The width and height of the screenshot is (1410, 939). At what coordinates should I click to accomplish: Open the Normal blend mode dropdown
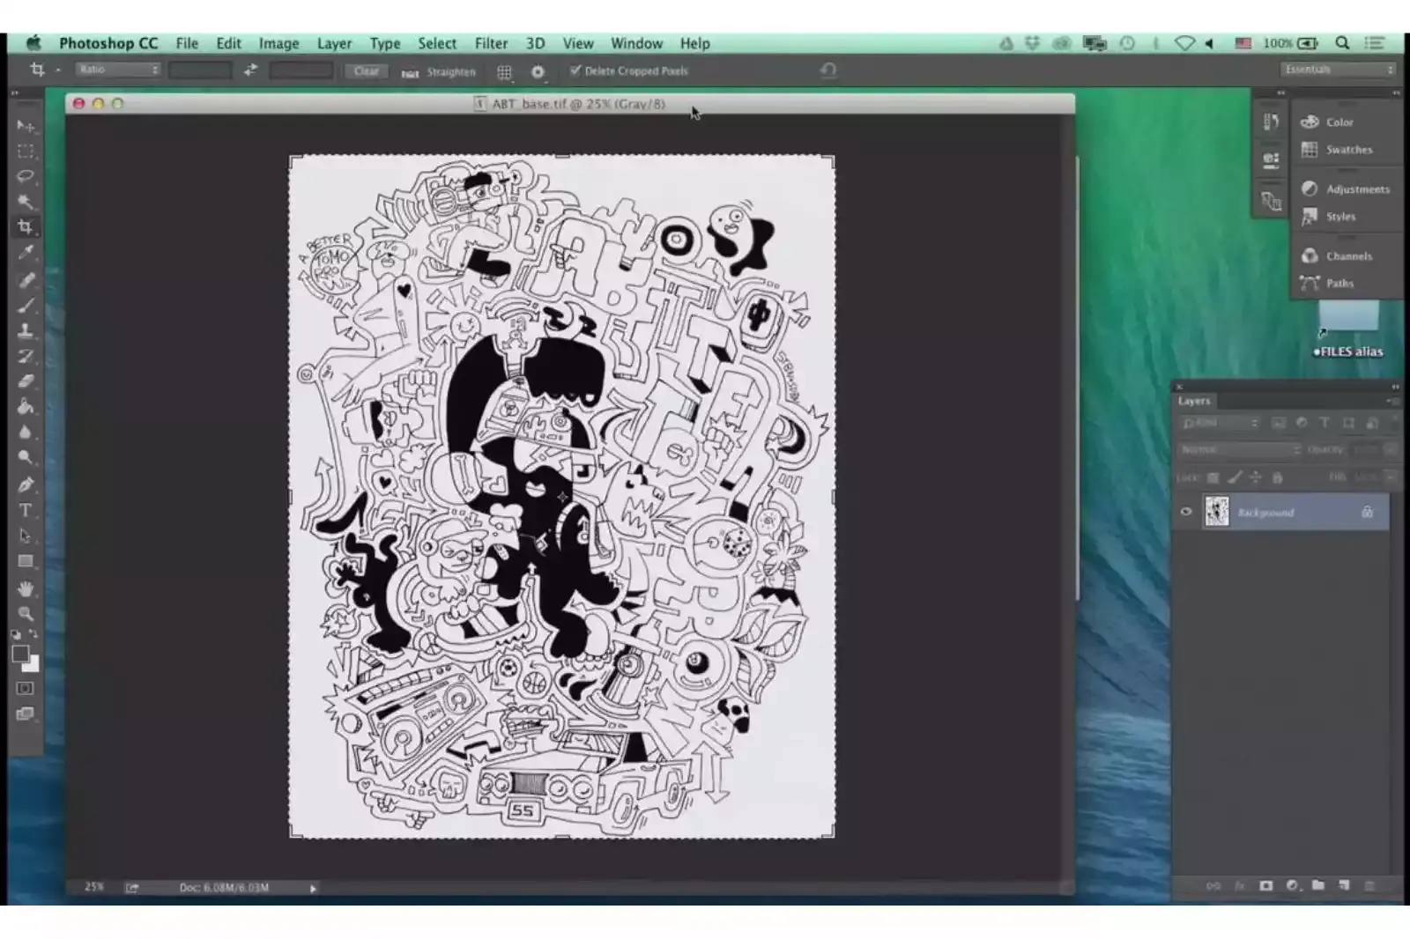tap(1239, 449)
